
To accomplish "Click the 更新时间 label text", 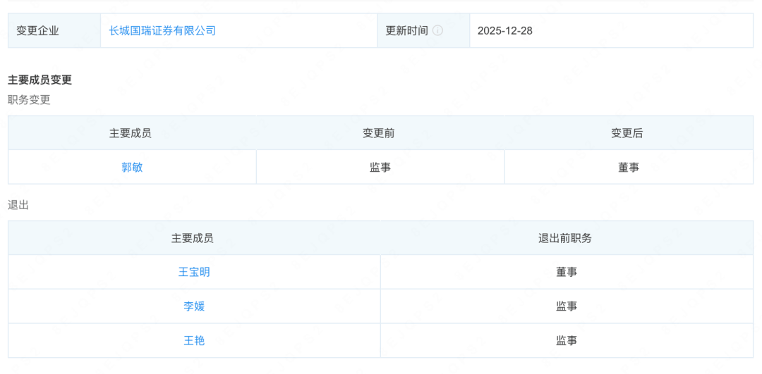I will pos(407,30).
